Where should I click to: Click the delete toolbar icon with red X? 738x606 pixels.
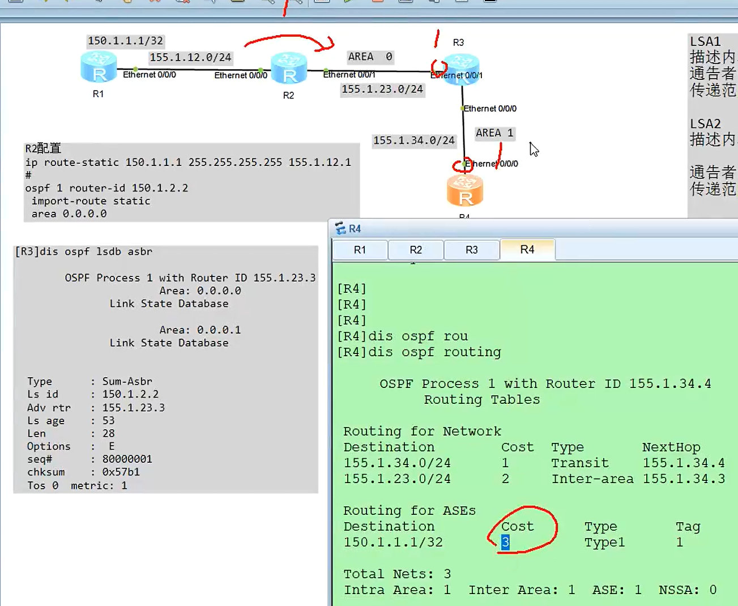click(x=153, y=3)
